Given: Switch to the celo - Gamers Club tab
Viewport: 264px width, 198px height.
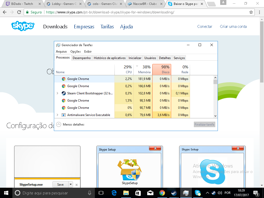Looking at the screenshot, I should click(104, 4).
